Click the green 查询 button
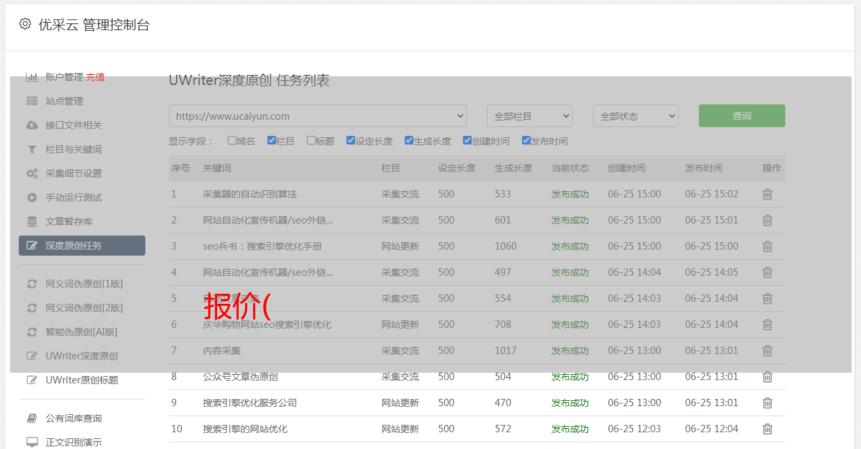This screenshot has width=861, height=449. point(742,116)
